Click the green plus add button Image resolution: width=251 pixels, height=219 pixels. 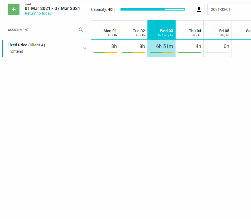14,9
